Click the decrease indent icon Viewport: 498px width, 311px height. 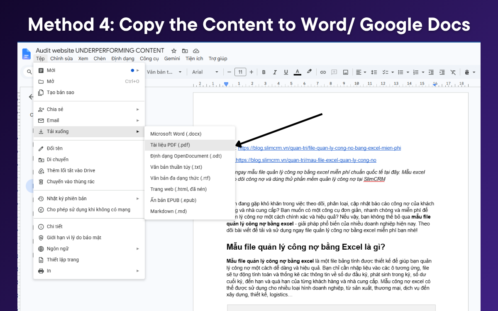pyautogui.click(x=431, y=72)
